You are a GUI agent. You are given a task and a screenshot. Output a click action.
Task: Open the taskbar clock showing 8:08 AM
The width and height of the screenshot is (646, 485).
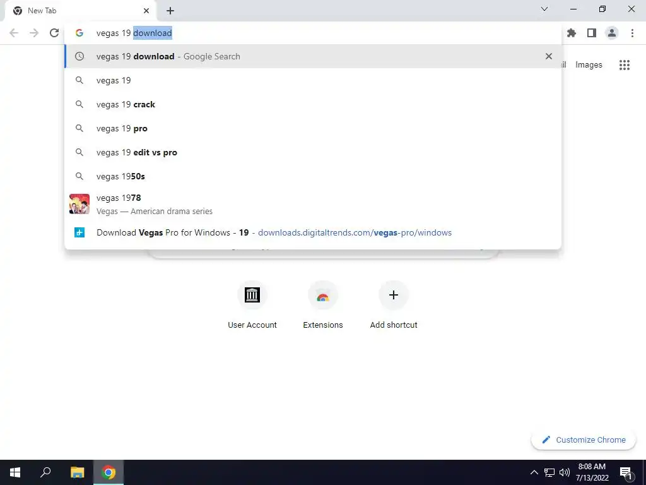tap(592, 472)
